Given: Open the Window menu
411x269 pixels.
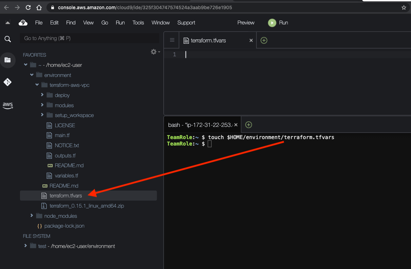Looking at the screenshot, I should pos(161,23).
